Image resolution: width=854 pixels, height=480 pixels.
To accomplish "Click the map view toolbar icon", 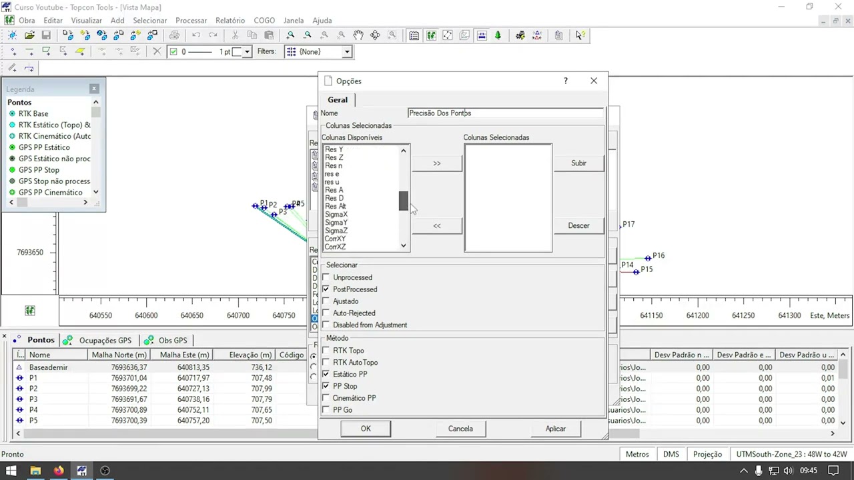I will 431,35.
